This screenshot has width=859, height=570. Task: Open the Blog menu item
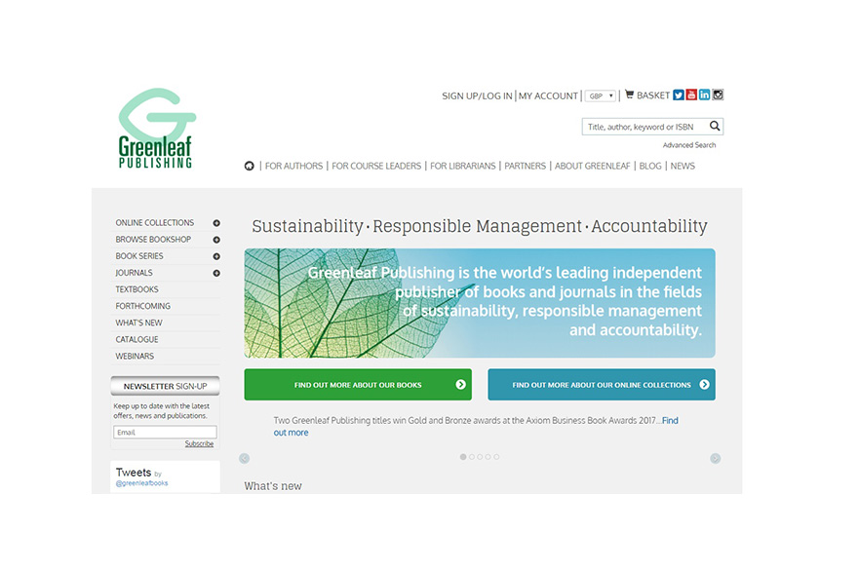point(650,166)
